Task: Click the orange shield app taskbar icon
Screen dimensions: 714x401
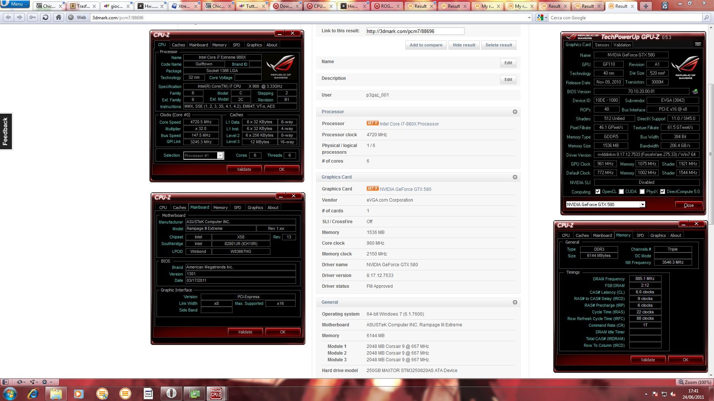Action: coord(102,393)
